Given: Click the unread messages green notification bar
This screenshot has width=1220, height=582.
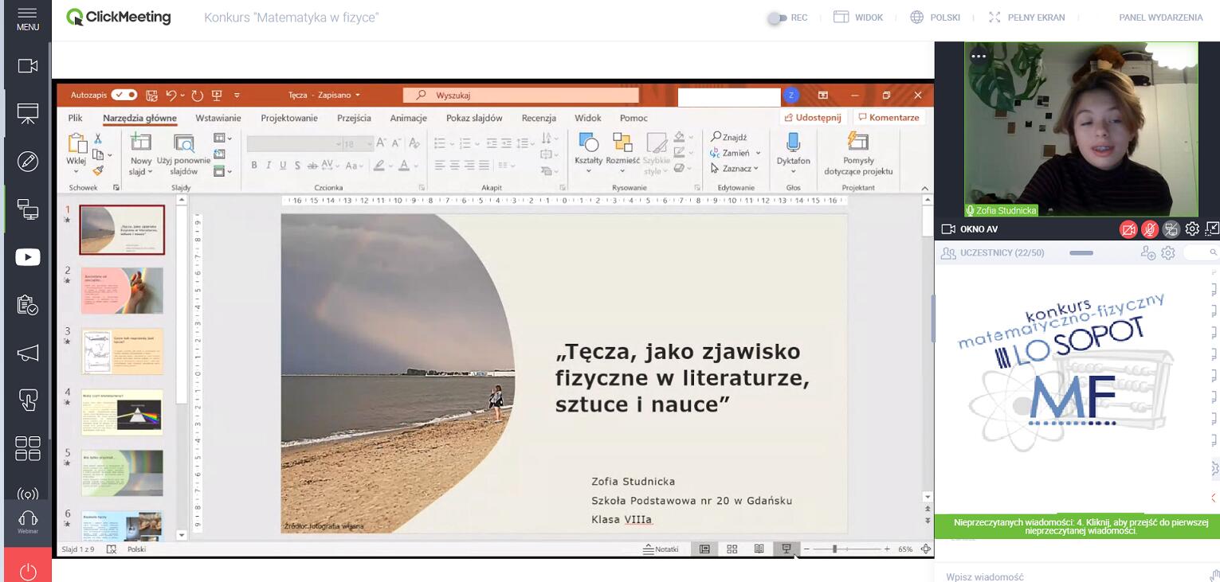Looking at the screenshot, I should click(x=1081, y=526).
